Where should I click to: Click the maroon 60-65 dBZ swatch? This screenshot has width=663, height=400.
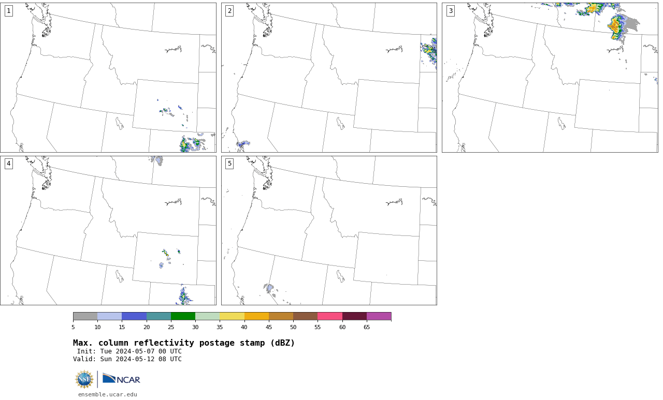tap(354, 316)
